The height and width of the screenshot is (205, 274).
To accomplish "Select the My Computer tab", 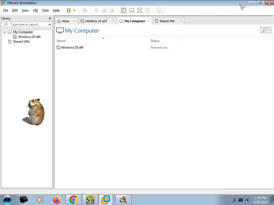I will click(x=135, y=21).
